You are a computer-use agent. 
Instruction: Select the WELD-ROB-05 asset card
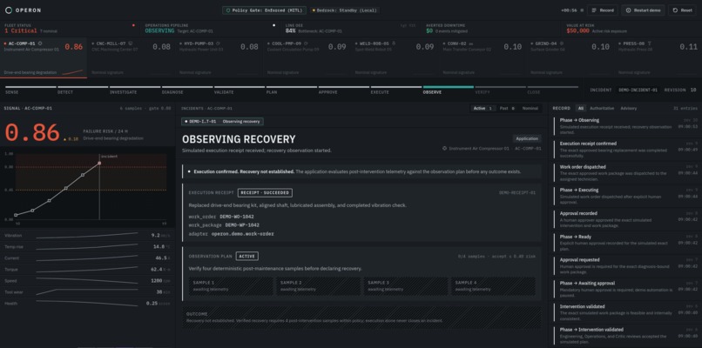click(x=394, y=58)
